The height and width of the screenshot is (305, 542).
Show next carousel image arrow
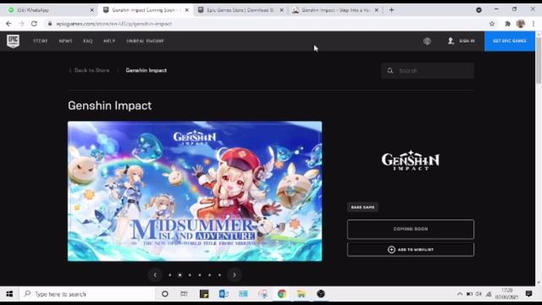click(x=235, y=274)
